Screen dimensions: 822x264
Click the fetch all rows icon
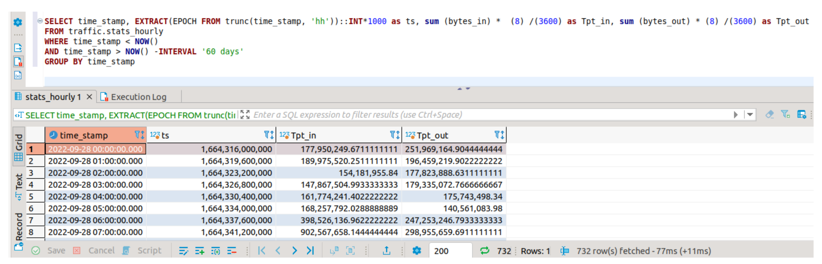350,251
